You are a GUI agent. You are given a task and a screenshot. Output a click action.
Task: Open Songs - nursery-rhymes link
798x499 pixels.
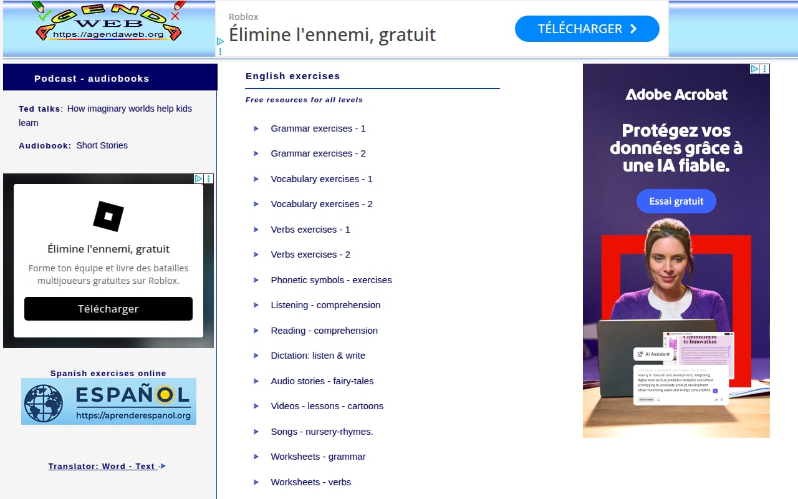(322, 432)
